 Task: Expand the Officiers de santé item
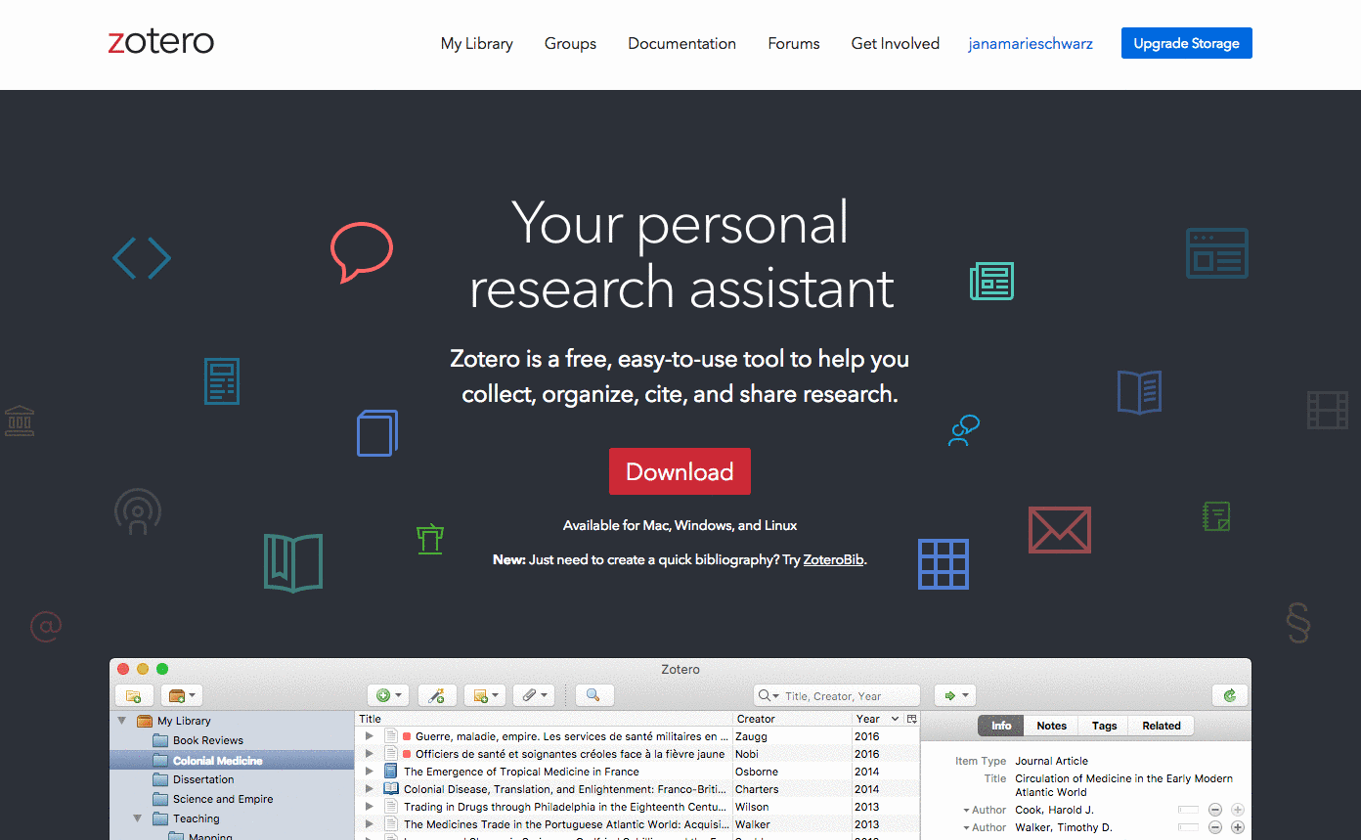370,754
